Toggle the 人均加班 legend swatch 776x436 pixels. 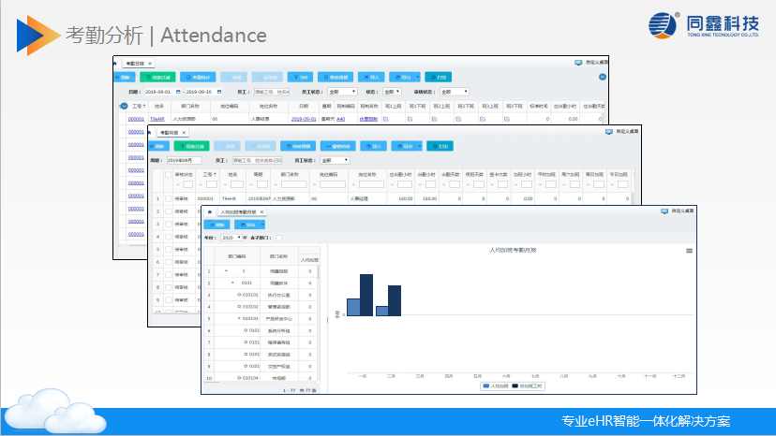[485, 385]
